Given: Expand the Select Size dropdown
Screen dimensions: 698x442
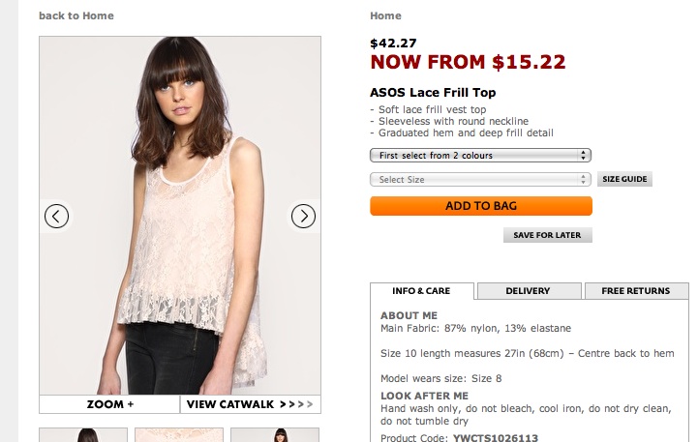Looking at the screenshot, I should (480, 180).
